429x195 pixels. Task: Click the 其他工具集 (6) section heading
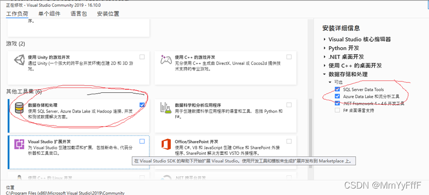point(24,92)
